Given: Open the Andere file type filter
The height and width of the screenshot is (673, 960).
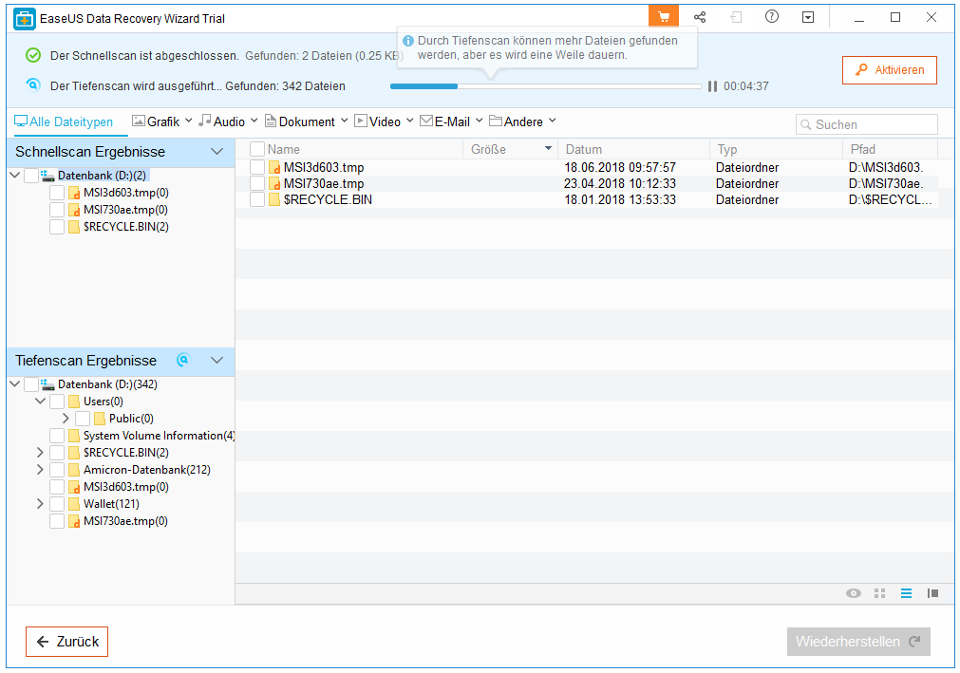Looking at the screenshot, I should pyautogui.click(x=522, y=122).
